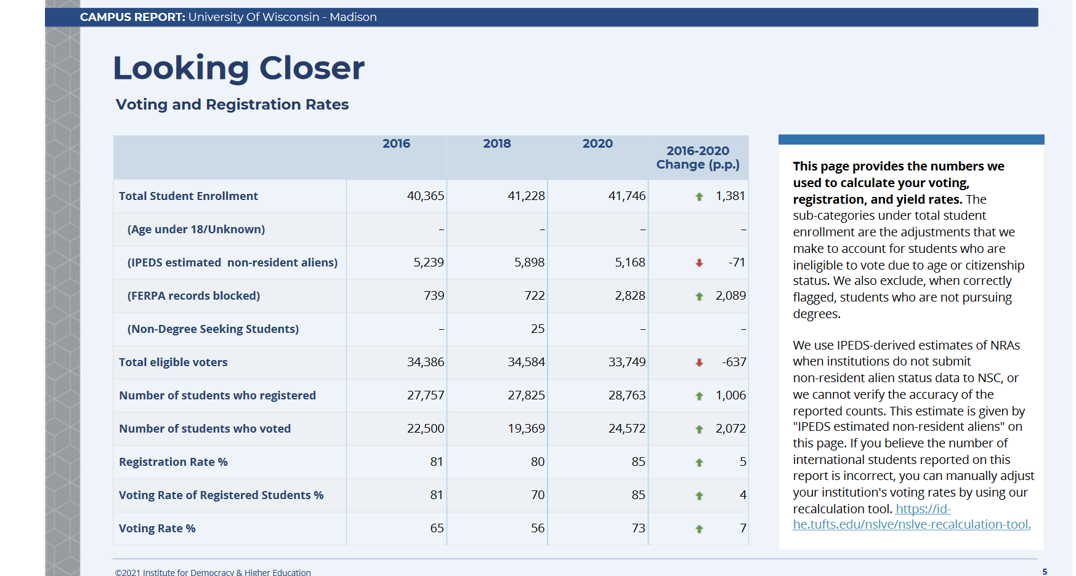This screenshot has width=1076, height=576.
Task: Click the Total eligible voters row label
Action: click(173, 362)
